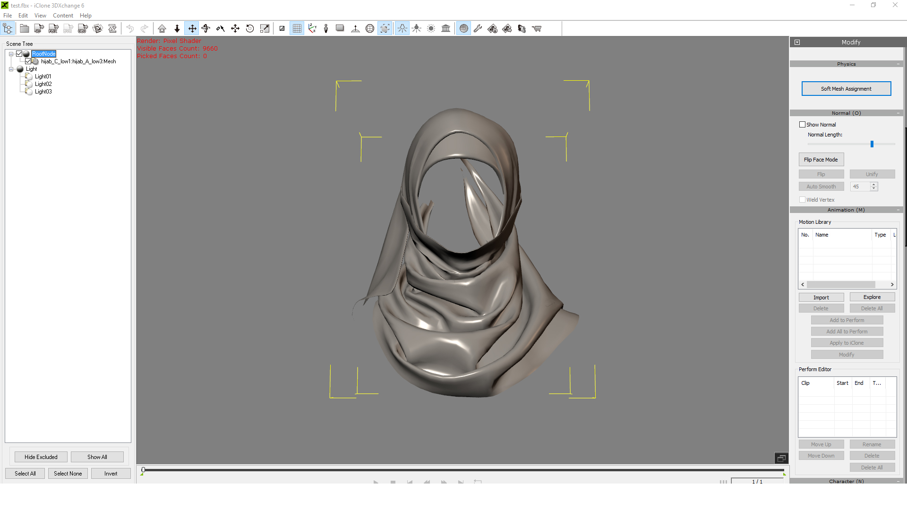Open the Content menu
This screenshot has width=907, height=510.
click(x=63, y=16)
